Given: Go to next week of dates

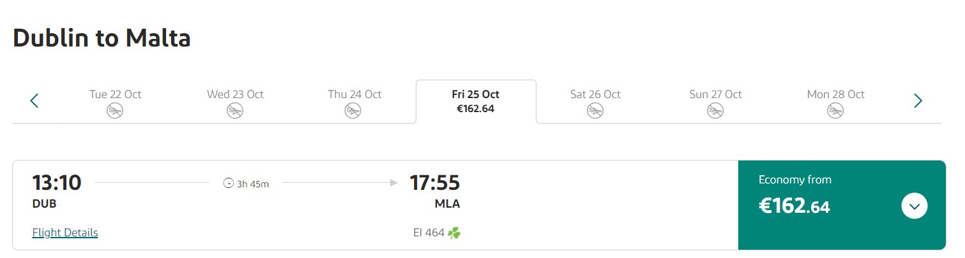Looking at the screenshot, I should tap(918, 101).
